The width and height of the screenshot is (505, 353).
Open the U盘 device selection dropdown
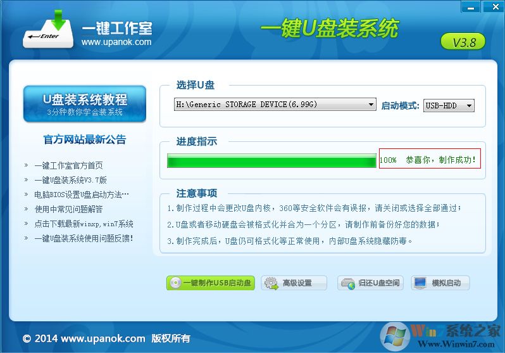point(275,104)
